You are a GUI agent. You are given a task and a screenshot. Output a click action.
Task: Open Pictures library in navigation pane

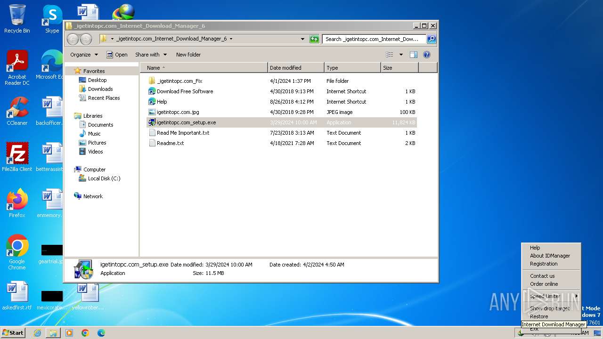[97, 143]
